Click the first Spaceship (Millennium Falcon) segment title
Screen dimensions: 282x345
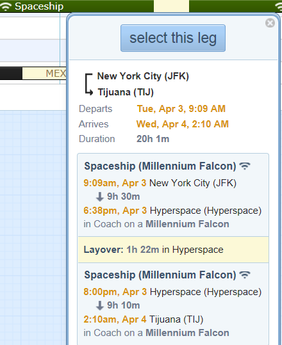tap(160, 166)
